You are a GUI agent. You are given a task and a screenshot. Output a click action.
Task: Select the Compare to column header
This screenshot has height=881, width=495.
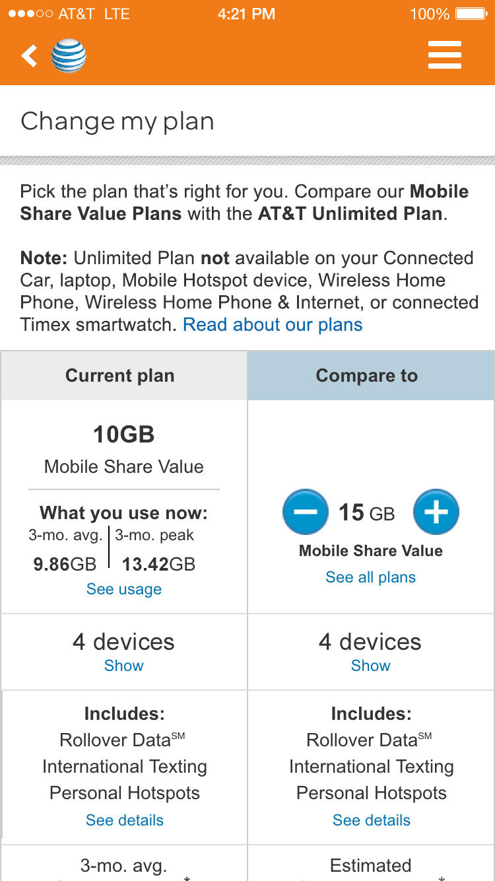tap(367, 376)
